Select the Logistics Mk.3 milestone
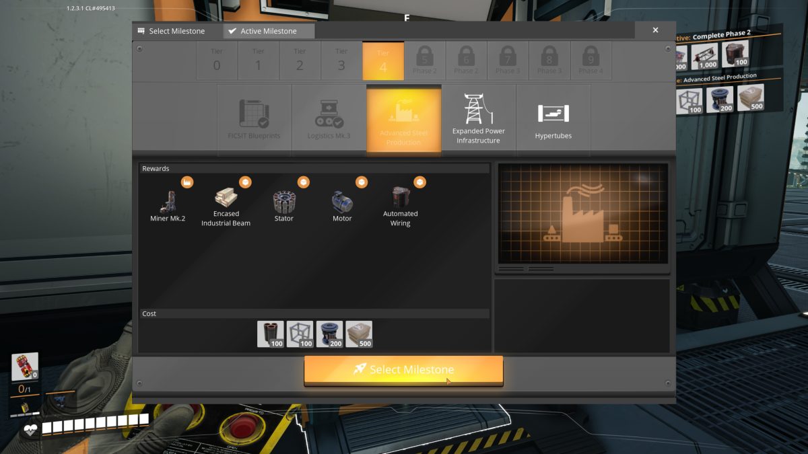This screenshot has height=454, width=808. coord(329,119)
